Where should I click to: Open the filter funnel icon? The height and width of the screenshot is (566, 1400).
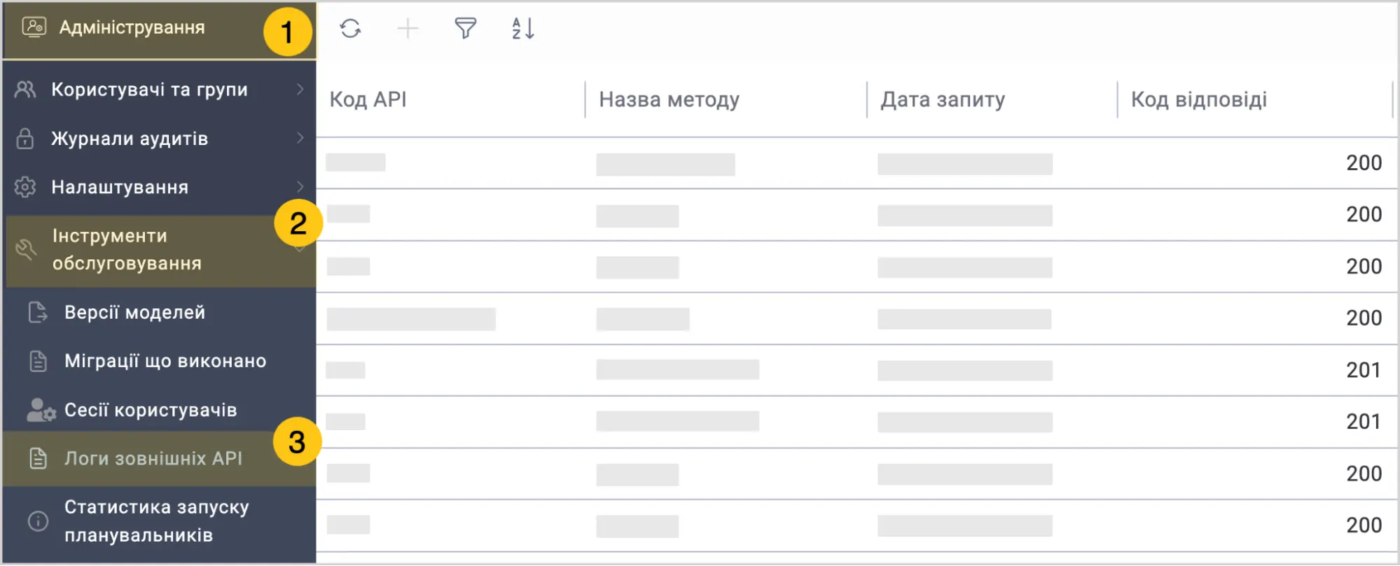pos(465,29)
